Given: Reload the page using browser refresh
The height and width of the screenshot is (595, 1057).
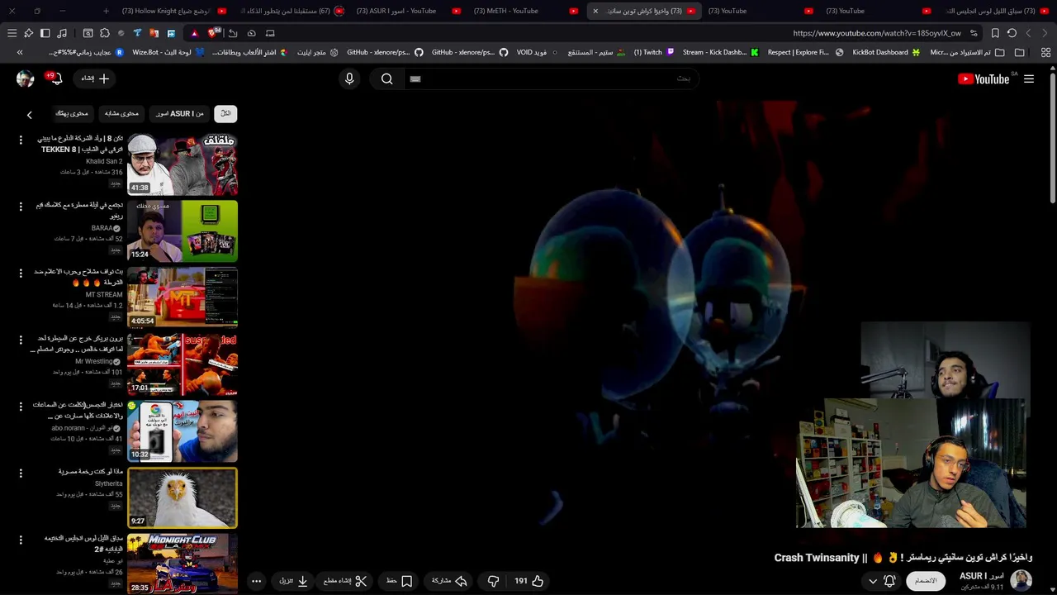Looking at the screenshot, I should point(1012,33).
